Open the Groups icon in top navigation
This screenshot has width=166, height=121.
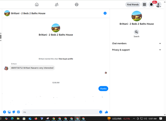(x=77, y=5)
